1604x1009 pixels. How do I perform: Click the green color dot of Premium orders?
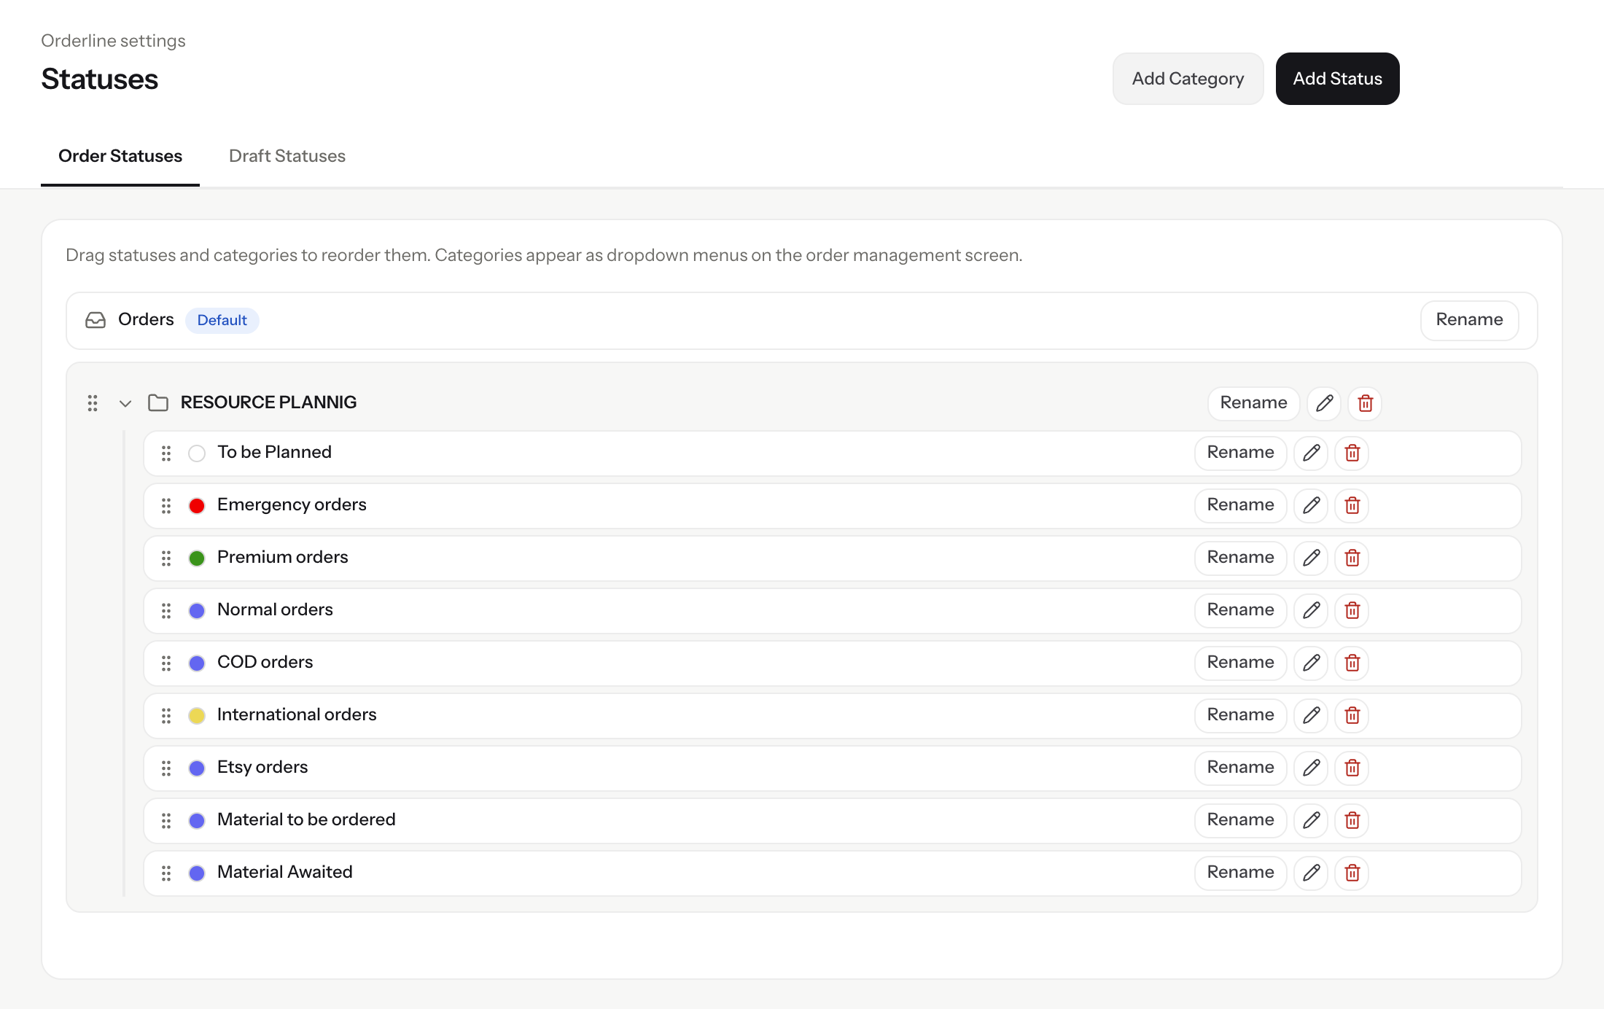(x=197, y=558)
